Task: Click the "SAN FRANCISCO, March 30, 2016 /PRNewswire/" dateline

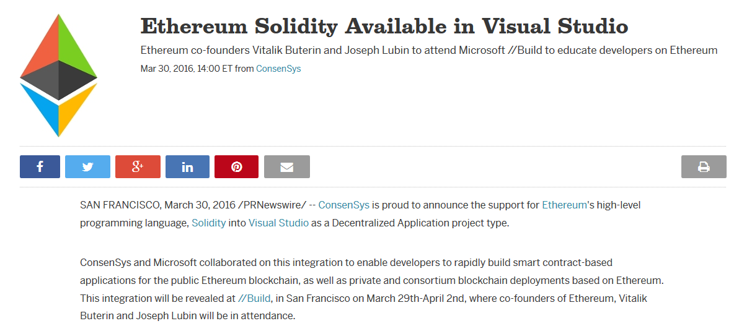Action: pyautogui.click(x=193, y=205)
